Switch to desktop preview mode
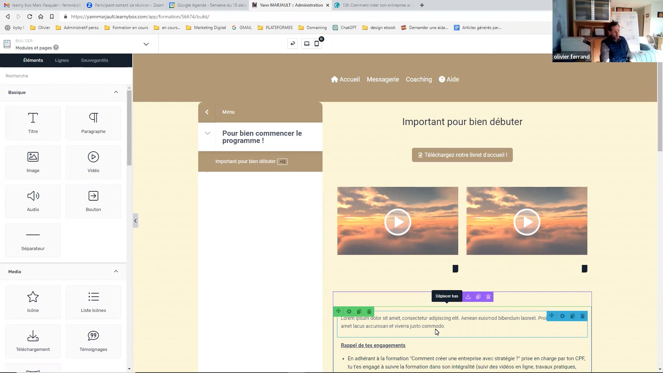663x373 pixels. click(307, 44)
